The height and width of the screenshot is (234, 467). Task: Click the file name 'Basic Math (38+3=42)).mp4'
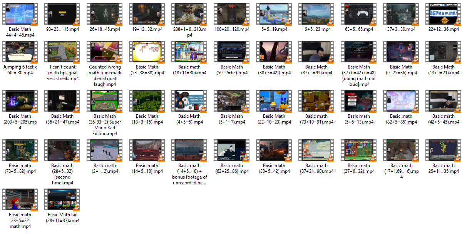coord(274,70)
